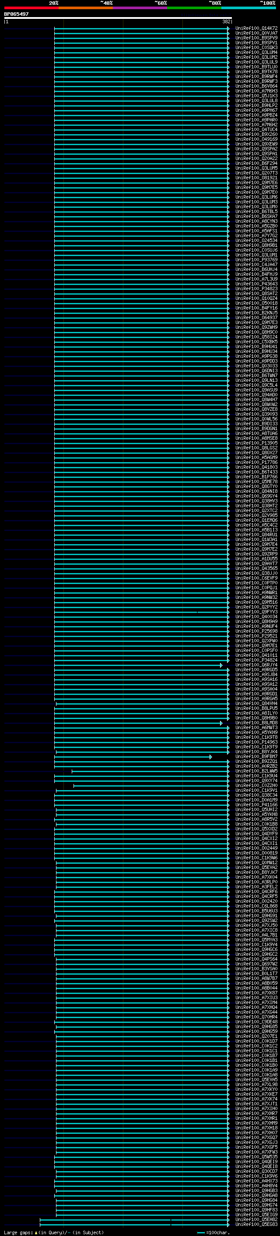This screenshot has height=1236, width=280.
Task: Select the UniRef100_Q84VH4 label
Action: (256, 703)
